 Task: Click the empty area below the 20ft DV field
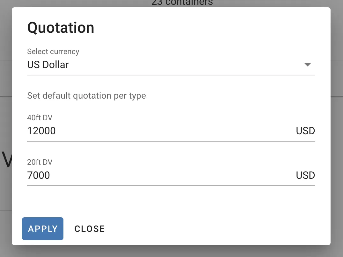171,200
